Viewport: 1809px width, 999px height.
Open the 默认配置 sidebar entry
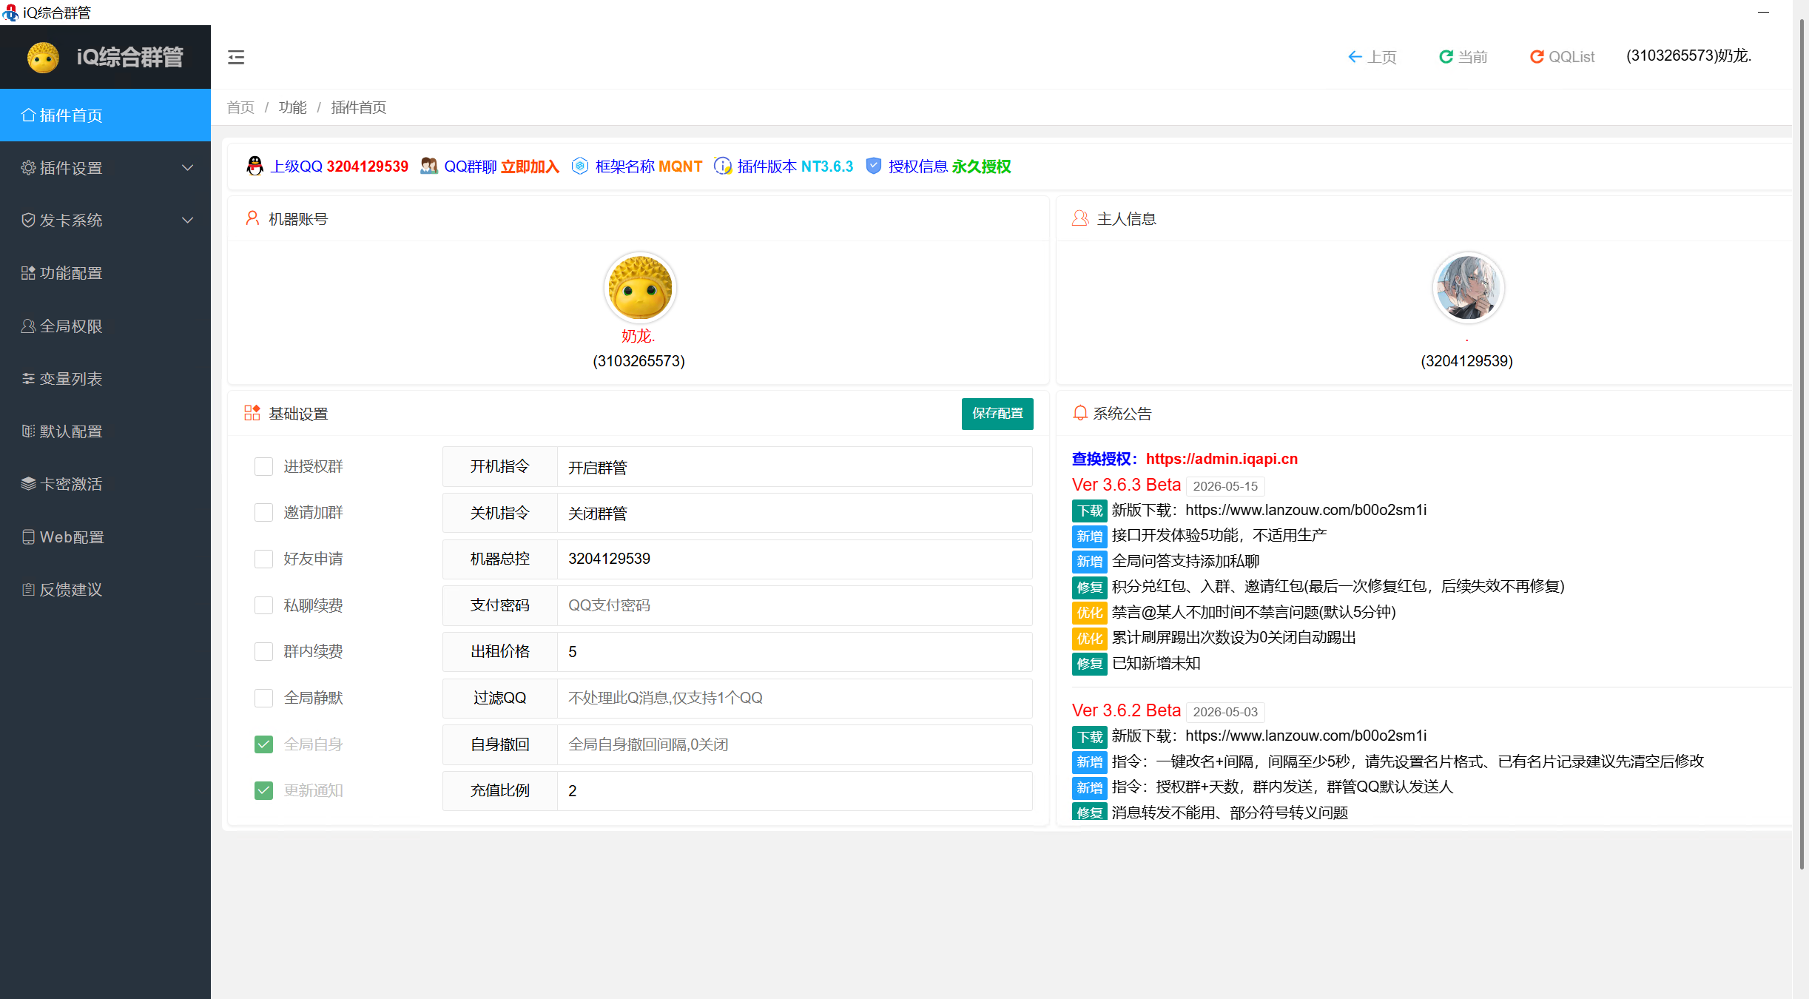(x=105, y=431)
